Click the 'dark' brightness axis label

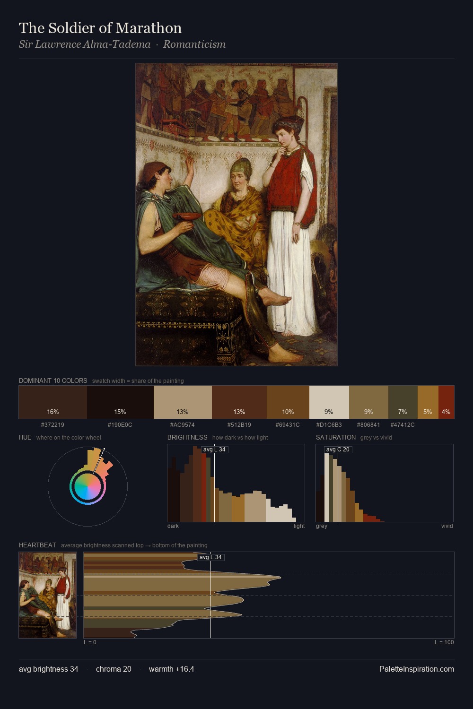(x=173, y=526)
